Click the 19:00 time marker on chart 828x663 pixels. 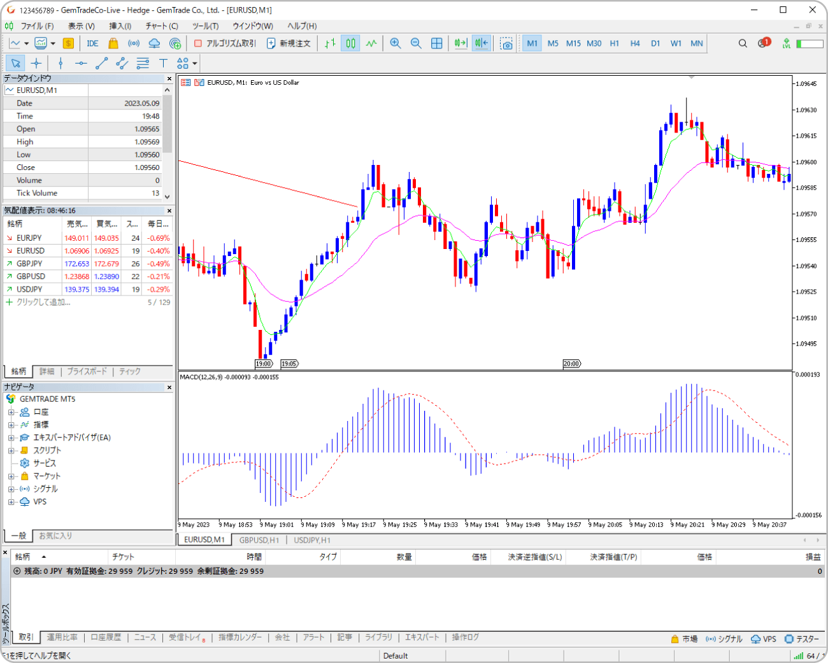coord(264,364)
